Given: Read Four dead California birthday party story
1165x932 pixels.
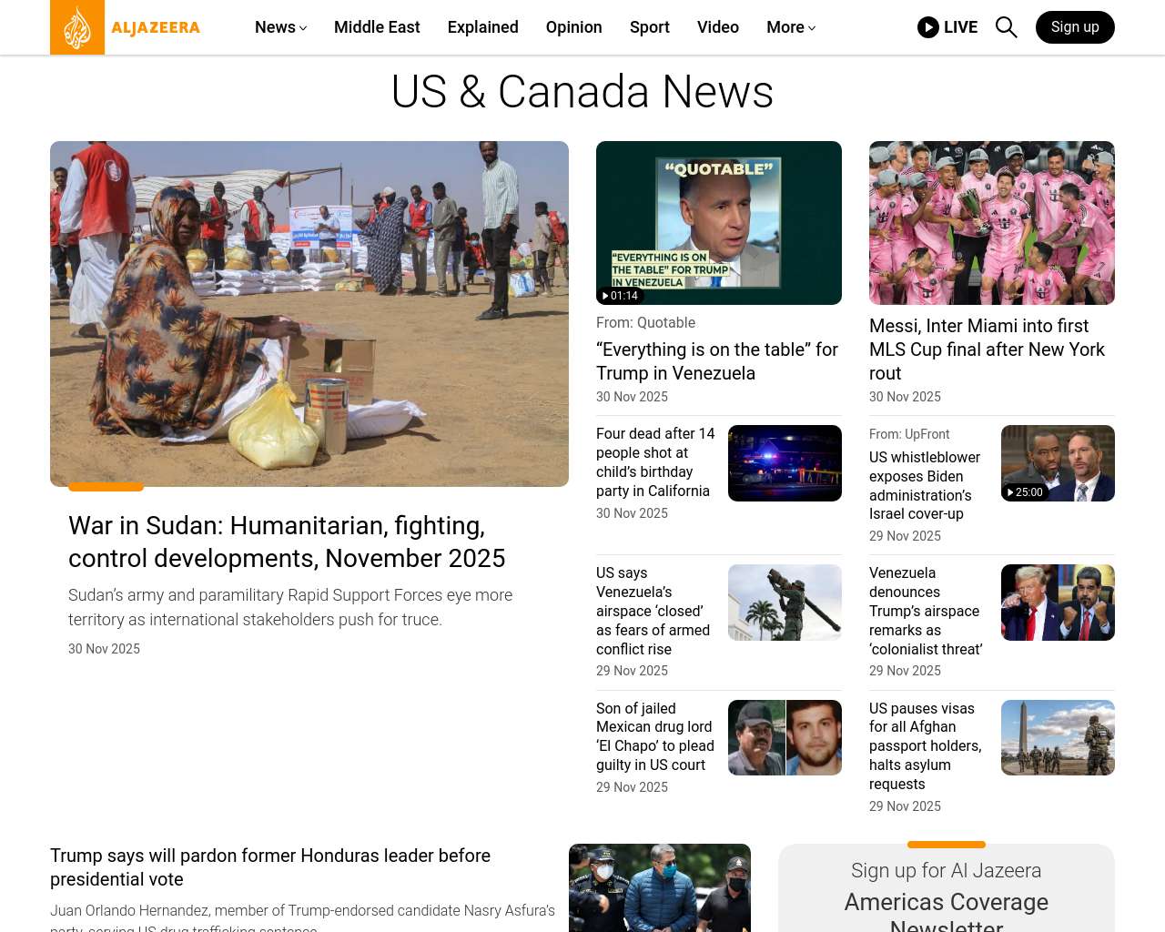Looking at the screenshot, I should [655, 462].
